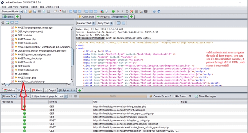Select GET:tax_calculator.php in Sites tree
The width and height of the screenshot is (248, 133).
(32, 82)
